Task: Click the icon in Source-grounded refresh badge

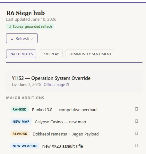Action: point(10,26)
